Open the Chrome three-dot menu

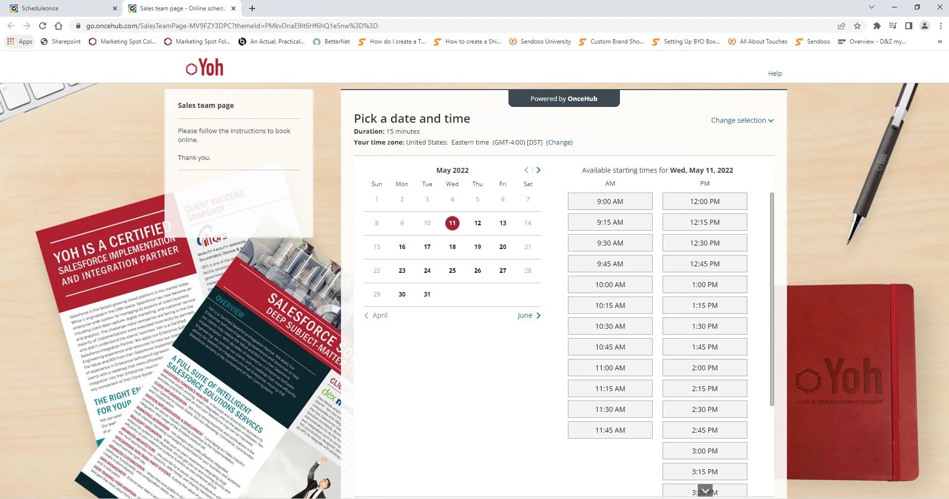tap(940, 26)
